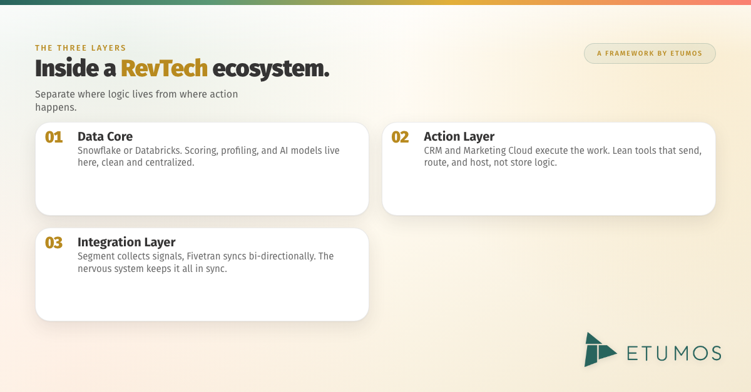Click the 'Snowflake or Databricks' description text
This screenshot has width=751, height=392.
pyautogui.click(x=208, y=156)
